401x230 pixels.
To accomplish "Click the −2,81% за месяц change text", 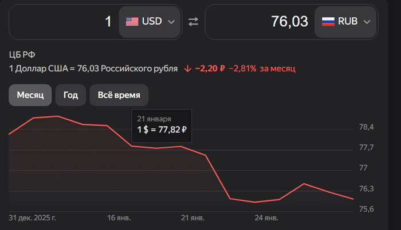I will (x=262, y=68).
